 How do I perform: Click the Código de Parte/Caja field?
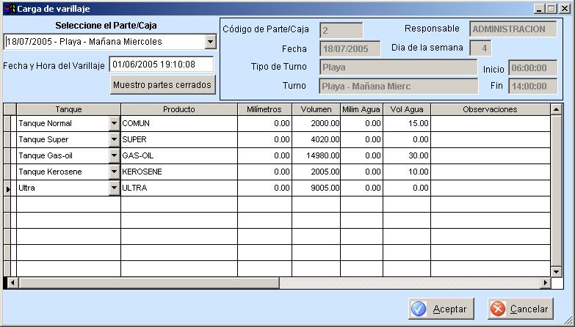point(341,30)
